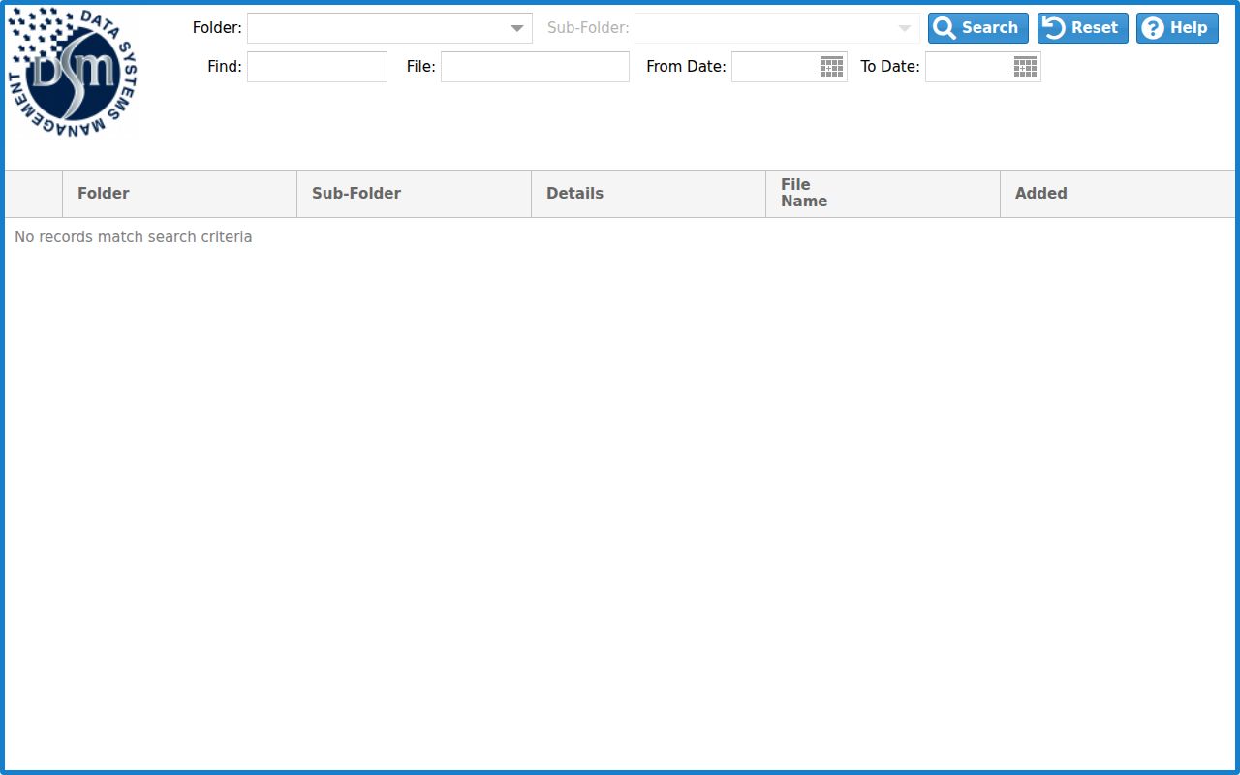Click inside the Find text field
The height and width of the screenshot is (775, 1240).
click(x=317, y=67)
